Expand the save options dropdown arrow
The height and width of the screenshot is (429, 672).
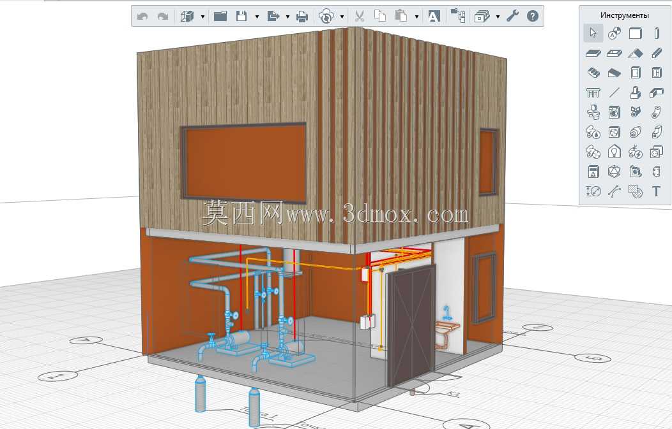[x=257, y=17]
